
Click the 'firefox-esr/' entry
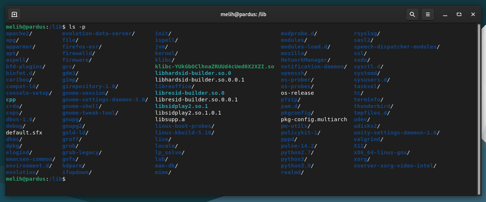coord(82,47)
